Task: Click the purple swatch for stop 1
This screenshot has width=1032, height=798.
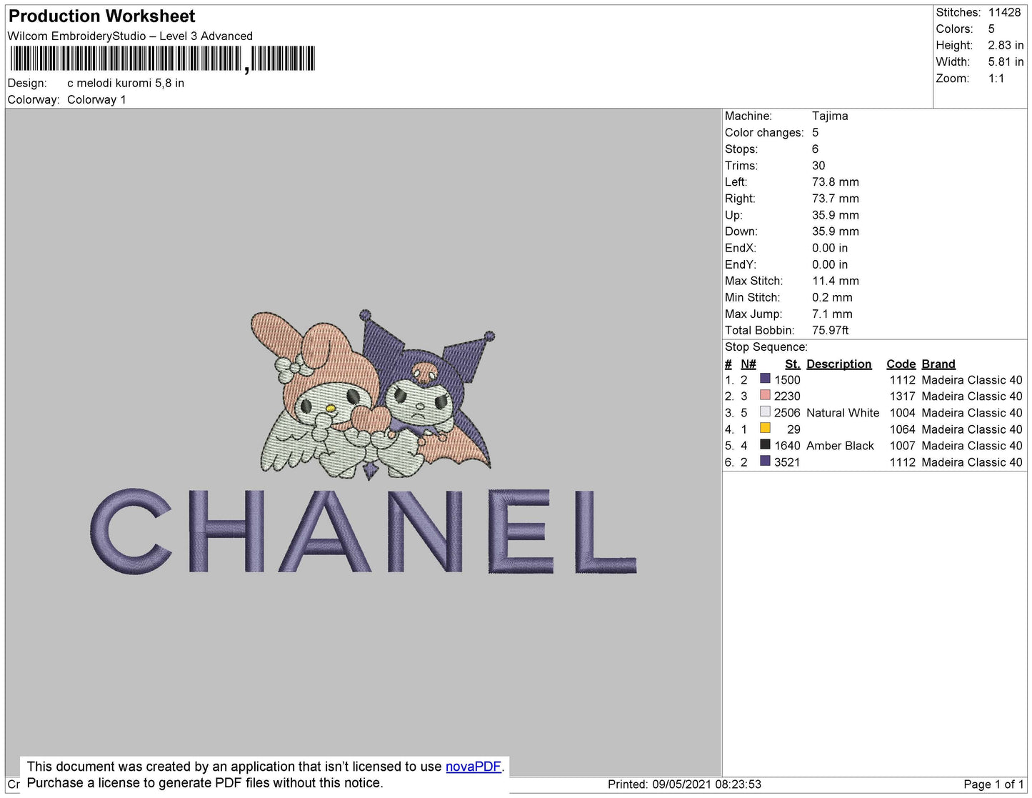Action: point(765,379)
